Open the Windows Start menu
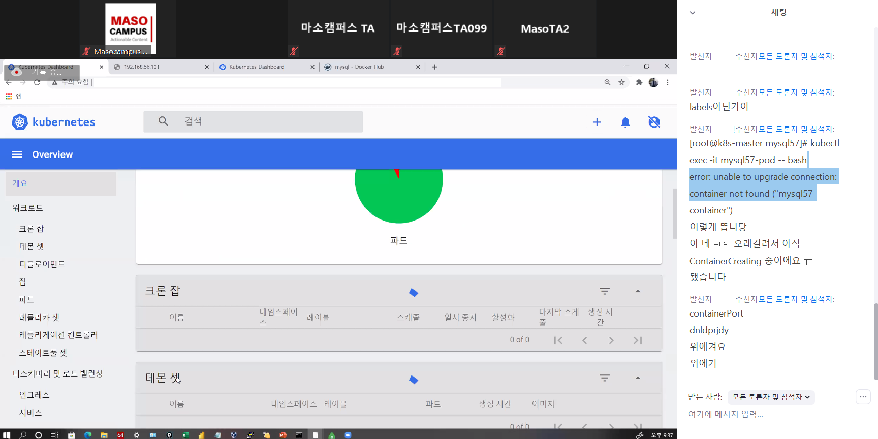Image resolution: width=878 pixels, height=439 pixels. (x=7, y=435)
